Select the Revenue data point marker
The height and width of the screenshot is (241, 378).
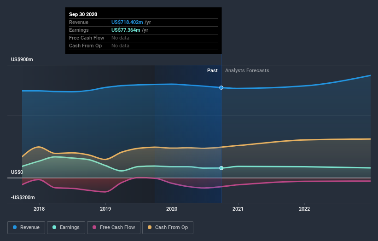pyautogui.click(x=221, y=88)
